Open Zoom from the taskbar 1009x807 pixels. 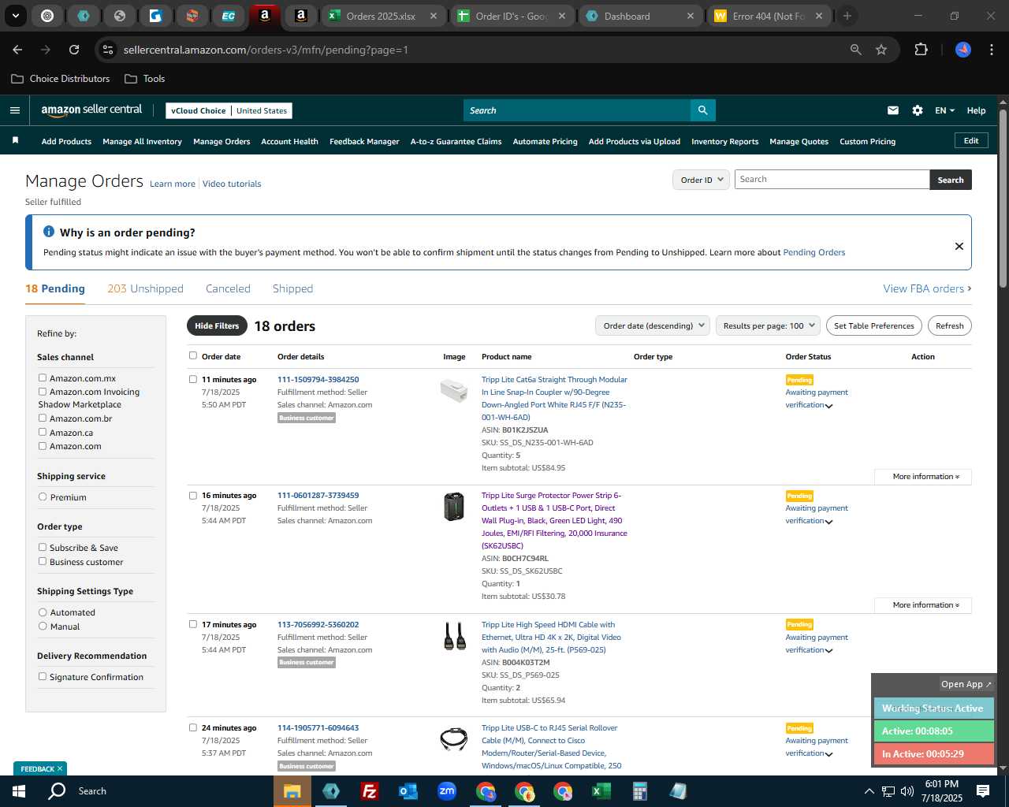coord(447,791)
